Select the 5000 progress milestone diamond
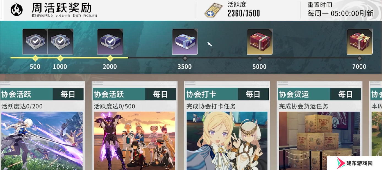The image size is (382, 170). pyautogui.click(x=260, y=58)
